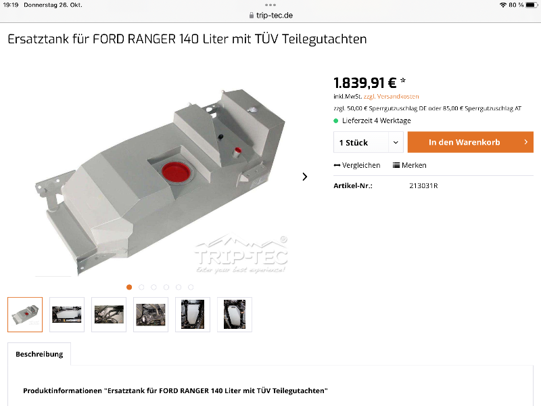The image size is (541, 406).
Task: Select the first tank thumbnail
Action: [x=25, y=315]
